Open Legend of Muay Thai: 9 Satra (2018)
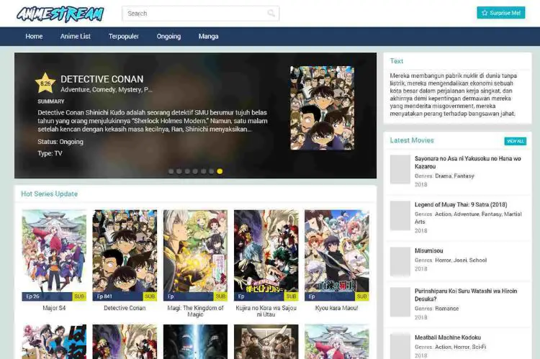Screen dimensions: 540x359 click(x=461, y=204)
